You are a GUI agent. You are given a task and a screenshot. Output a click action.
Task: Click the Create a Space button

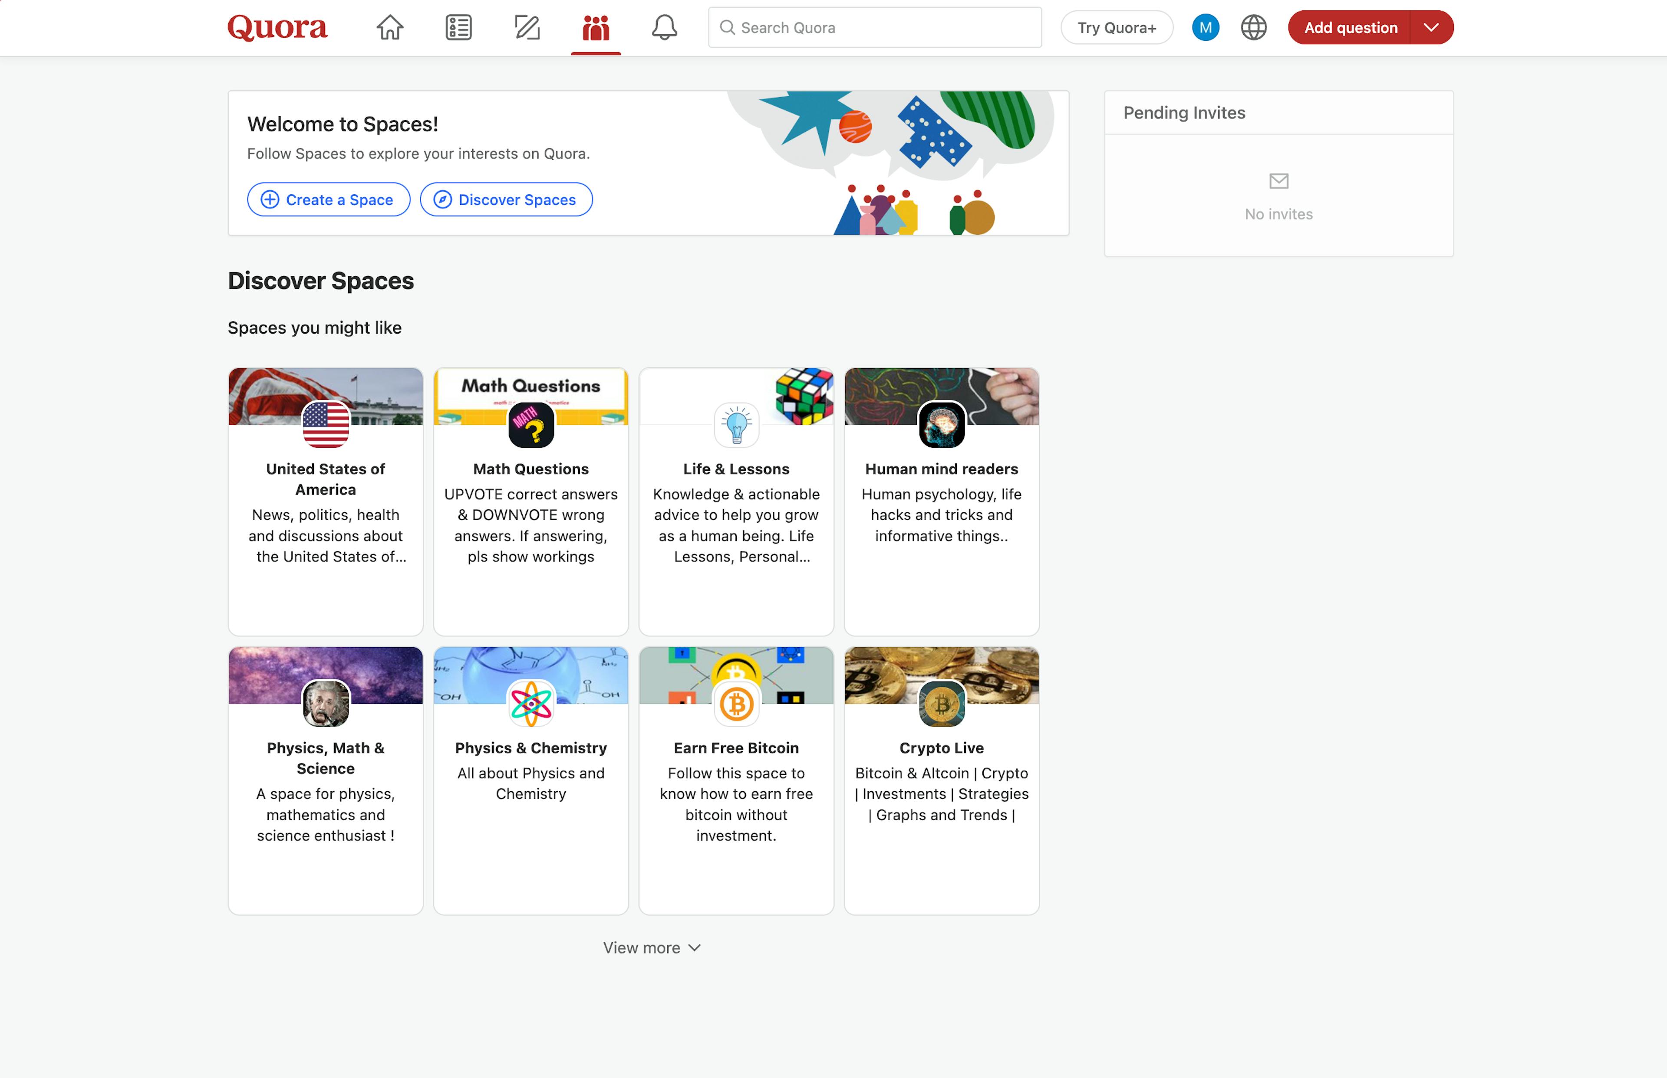[329, 200]
